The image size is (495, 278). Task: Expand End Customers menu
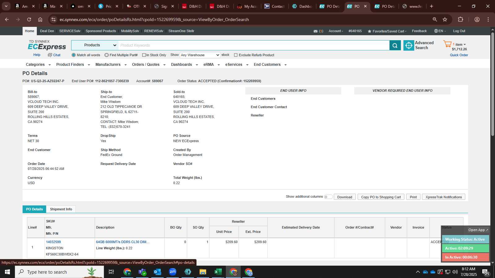click(270, 65)
